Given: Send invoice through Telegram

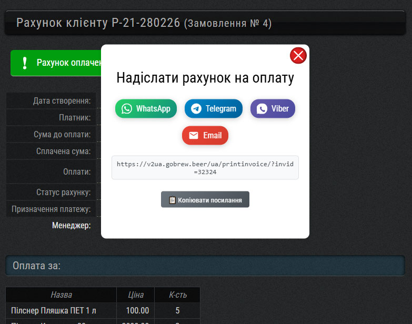Looking at the screenshot, I should tap(213, 108).
